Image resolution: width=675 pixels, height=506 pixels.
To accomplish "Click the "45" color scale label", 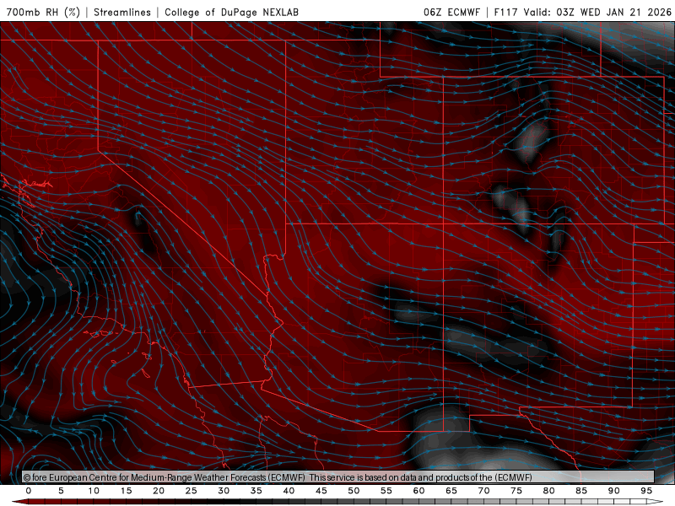I will coord(321,491).
